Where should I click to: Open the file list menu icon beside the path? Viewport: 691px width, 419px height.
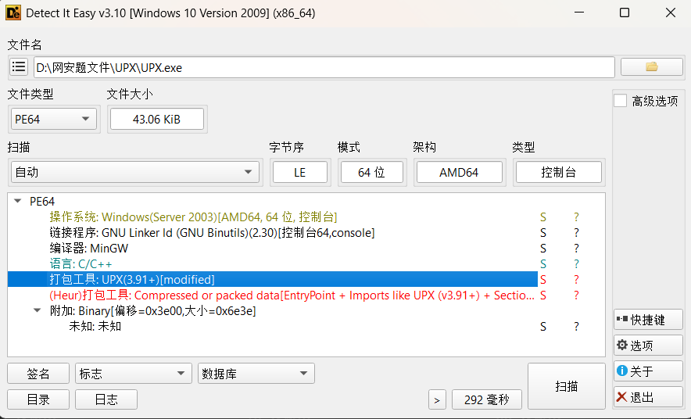[x=19, y=67]
